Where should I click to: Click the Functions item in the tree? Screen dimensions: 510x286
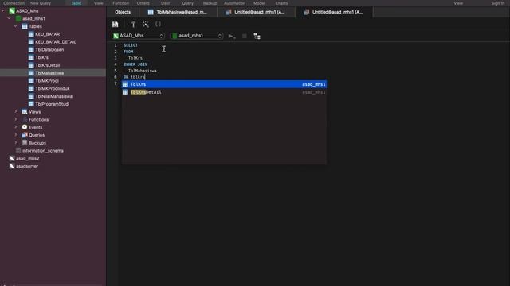[38, 120]
